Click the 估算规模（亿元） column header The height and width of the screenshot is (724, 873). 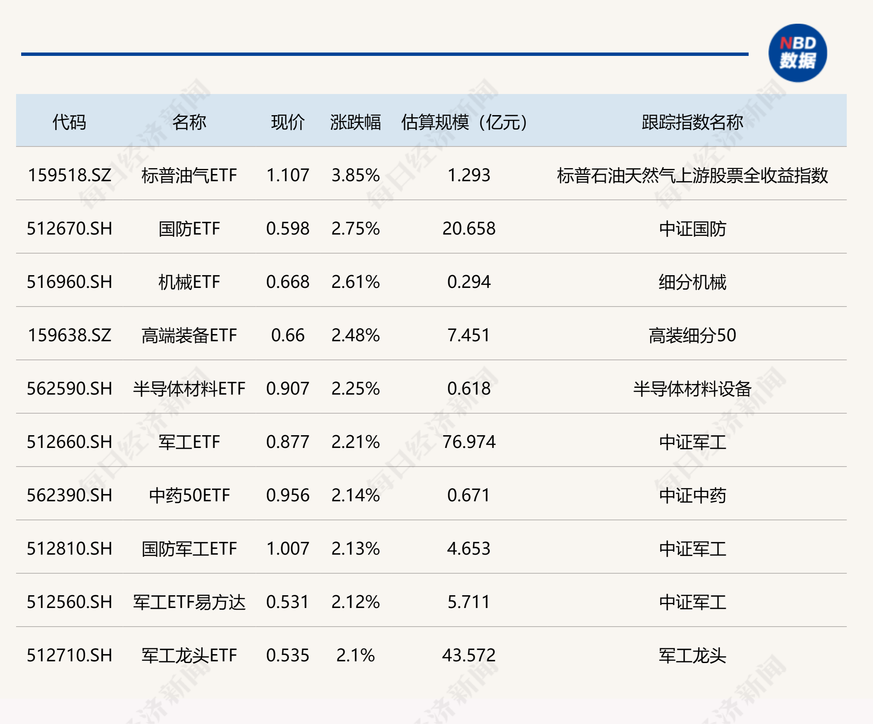point(464,122)
